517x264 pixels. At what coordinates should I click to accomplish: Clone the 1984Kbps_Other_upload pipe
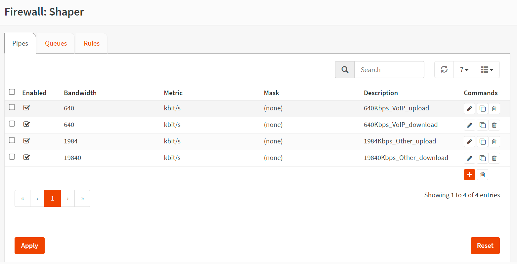[482, 141]
